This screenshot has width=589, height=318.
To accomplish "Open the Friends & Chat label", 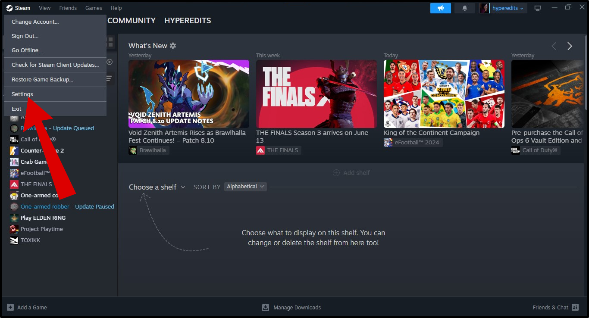I will (551, 308).
